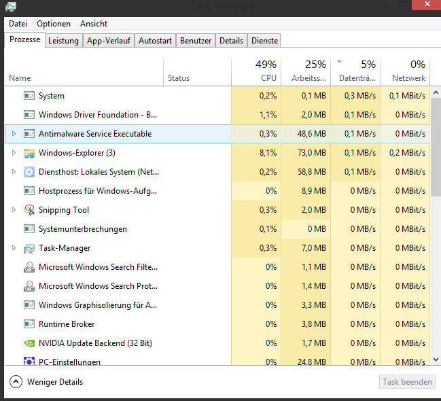The image size is (441, 401).
Task: Select NVIDIA Update Backend (32 Bit) name
Action: (95, 343)
